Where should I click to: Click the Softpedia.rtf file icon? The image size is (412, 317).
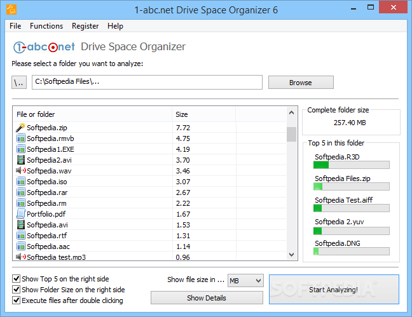click(21, 235)
